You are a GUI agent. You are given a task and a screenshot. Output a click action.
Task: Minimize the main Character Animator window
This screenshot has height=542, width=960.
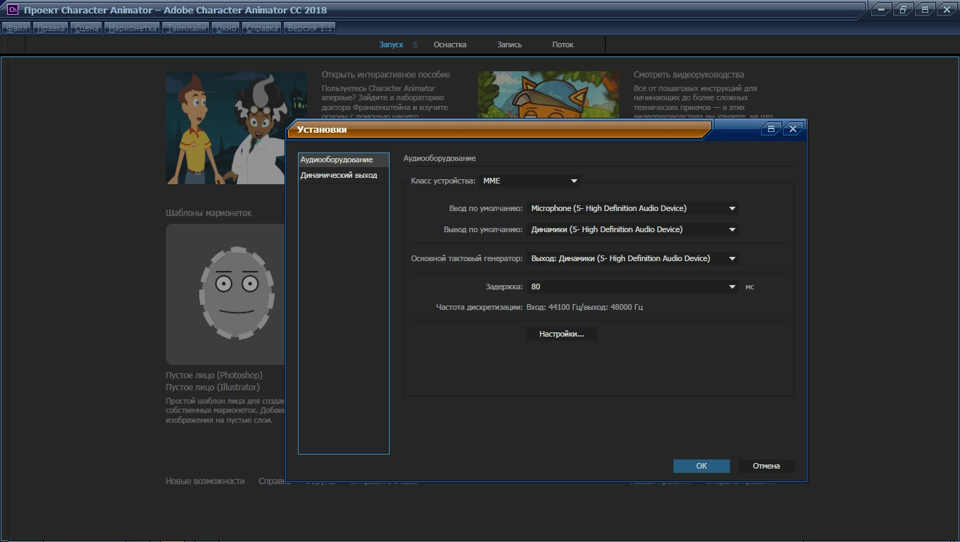[880, 10]
